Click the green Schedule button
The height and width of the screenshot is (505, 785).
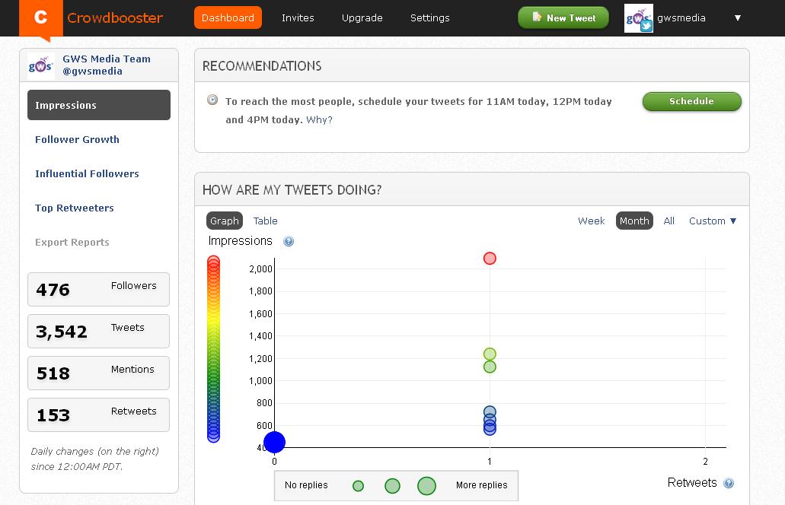coord(692,101)
